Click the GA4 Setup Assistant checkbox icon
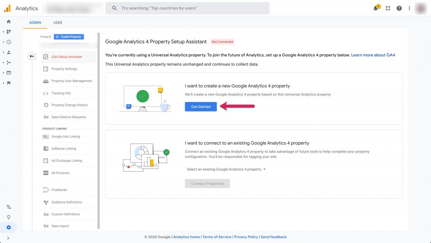 45,57
